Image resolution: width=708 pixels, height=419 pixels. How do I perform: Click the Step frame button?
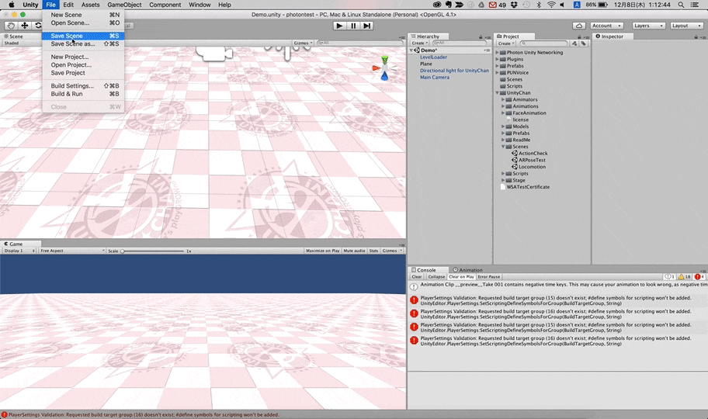tap(367, 26)
